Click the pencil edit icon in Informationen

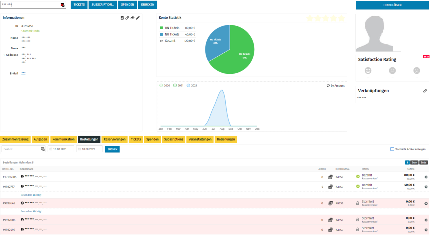coord(138,18)
